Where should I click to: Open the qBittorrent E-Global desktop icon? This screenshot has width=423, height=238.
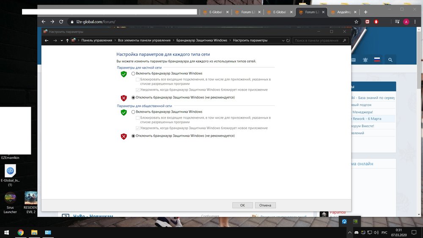point(10,172)
